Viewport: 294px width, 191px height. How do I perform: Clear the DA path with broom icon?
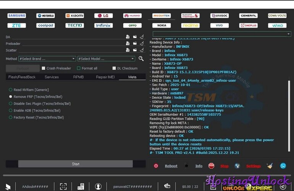click(x=142, y=37)
